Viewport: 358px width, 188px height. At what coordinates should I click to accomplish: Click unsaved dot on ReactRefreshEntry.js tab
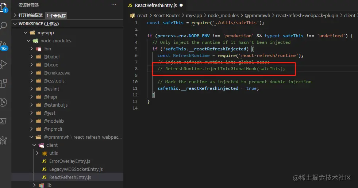coord(181,5)
